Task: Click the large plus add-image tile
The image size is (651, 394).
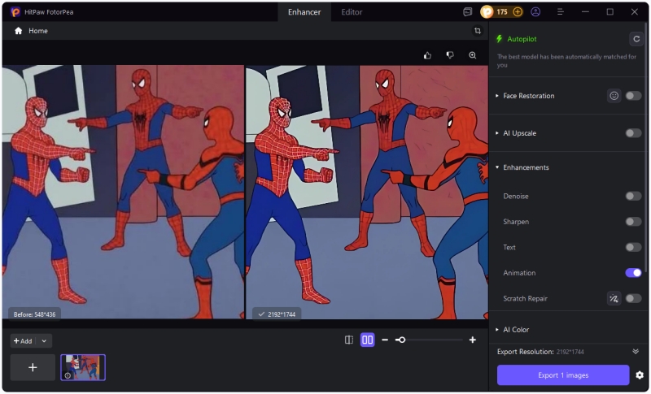Action: click(x=33, y=367)
